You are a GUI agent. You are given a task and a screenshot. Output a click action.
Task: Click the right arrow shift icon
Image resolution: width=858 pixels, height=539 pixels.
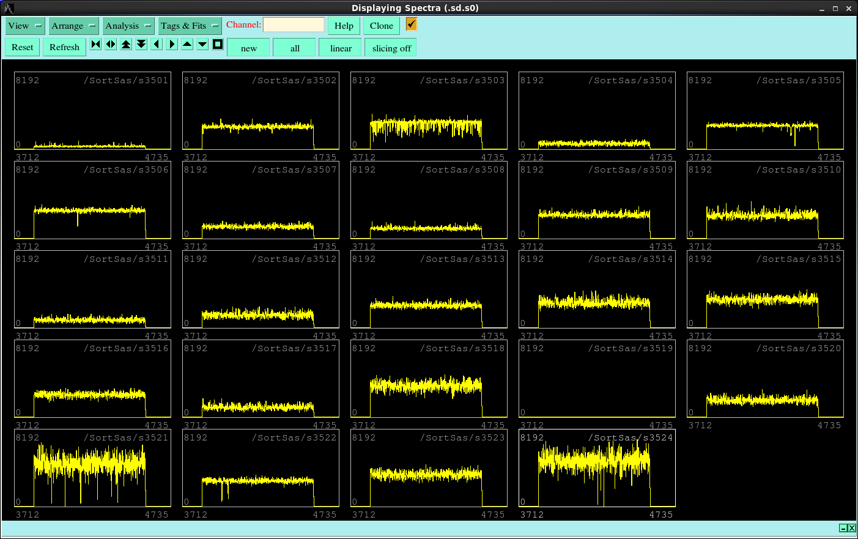[172, 44]
